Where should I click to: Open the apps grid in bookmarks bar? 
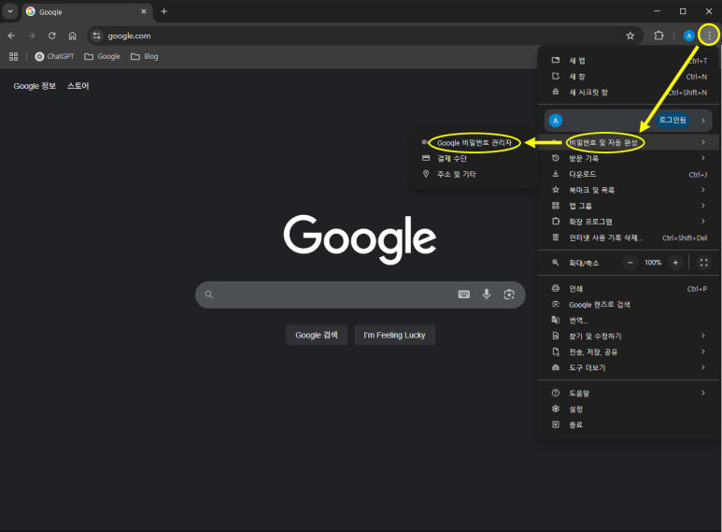tap(13, 56)
